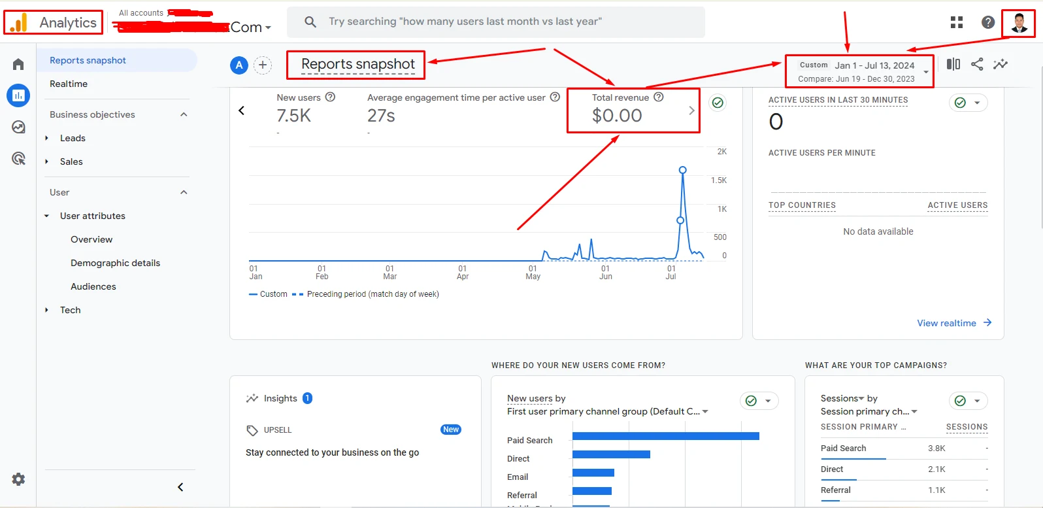The image size is (1043, 508).
Task: Open the Insights count badge
Action: click(x=307, y=398)
